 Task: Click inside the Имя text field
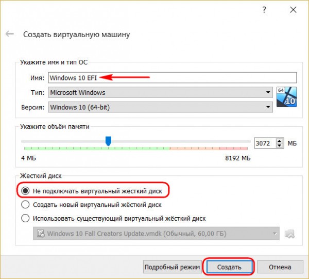173,77
